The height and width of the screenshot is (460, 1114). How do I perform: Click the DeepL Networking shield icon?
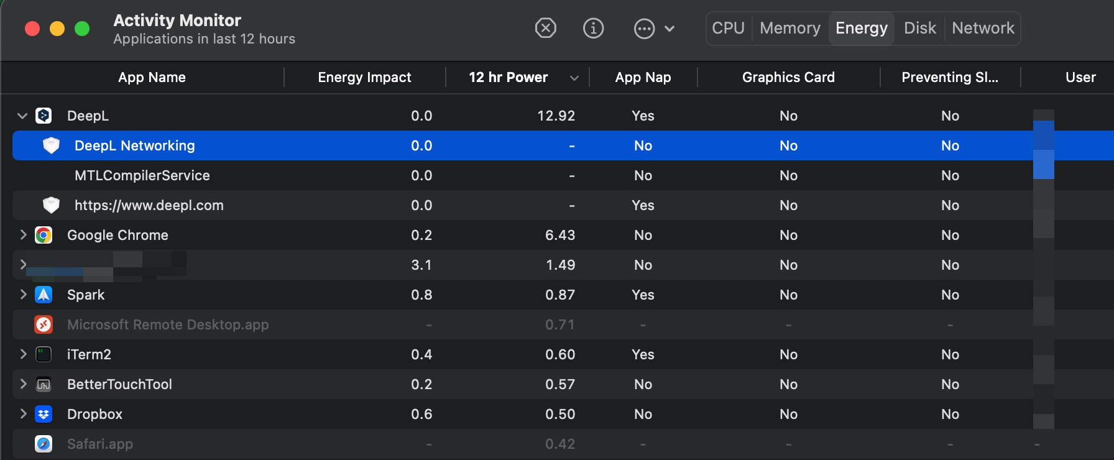pos(51,145)
